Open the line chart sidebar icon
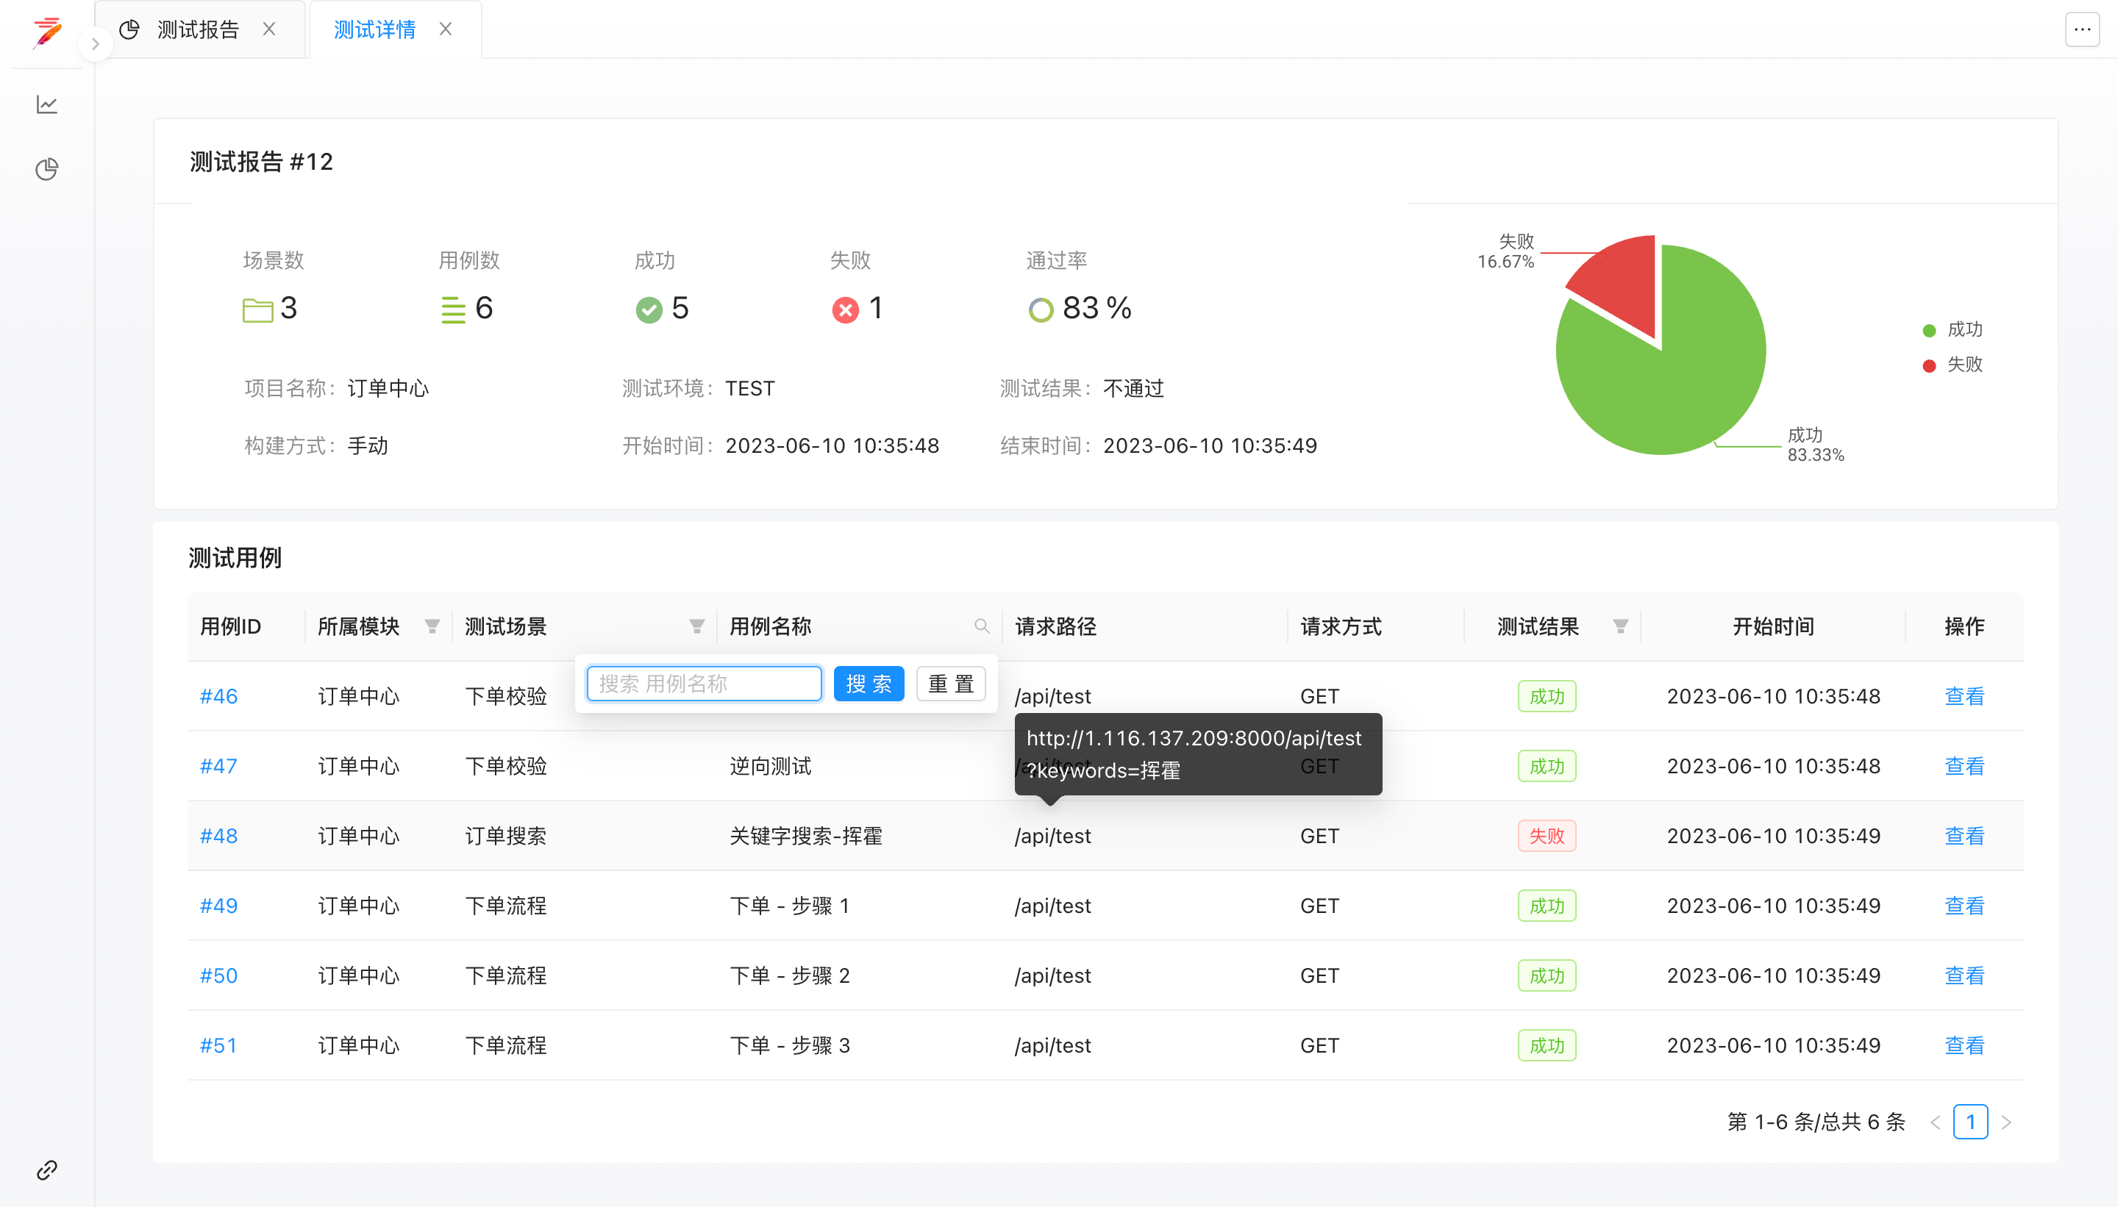This screenshot has width=2118, height=1207. [47, 104]
